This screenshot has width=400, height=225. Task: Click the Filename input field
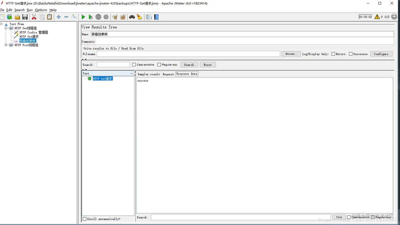(x=188, y=54)
